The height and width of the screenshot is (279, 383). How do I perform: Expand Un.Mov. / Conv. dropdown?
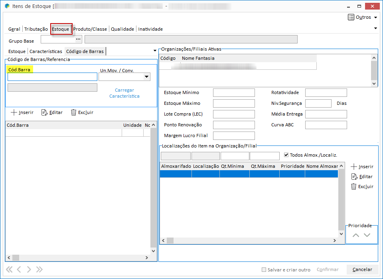[x=146, y=77]
